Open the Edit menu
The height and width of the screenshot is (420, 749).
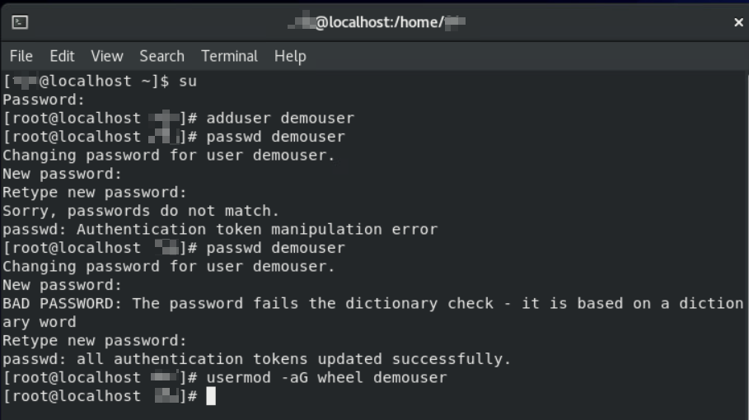(62, 56)
